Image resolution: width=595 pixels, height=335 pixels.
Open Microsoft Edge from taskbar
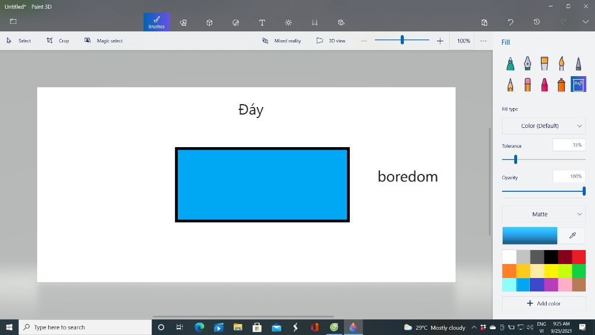199,327
